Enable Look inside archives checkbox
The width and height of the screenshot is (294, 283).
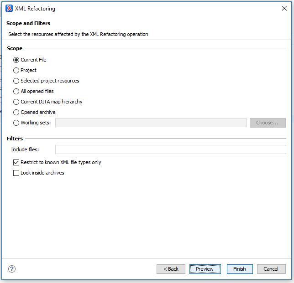click(16, 173)
